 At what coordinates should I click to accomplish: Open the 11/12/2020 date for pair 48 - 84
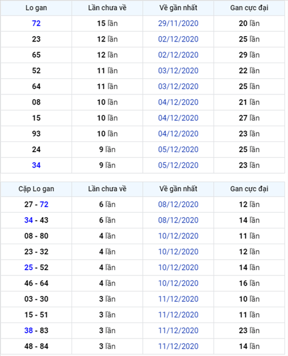pyautogui.click(x=178, y=346)
